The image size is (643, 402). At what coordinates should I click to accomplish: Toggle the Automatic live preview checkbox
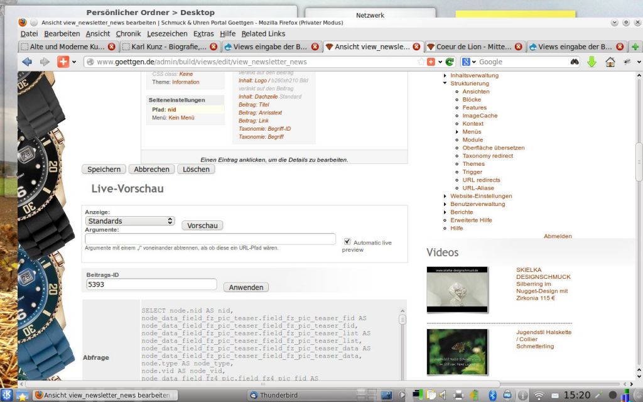347,241
